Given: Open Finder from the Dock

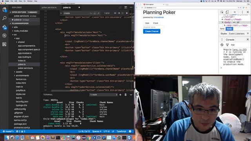Looking at the screenshot, I should [7, 137].
